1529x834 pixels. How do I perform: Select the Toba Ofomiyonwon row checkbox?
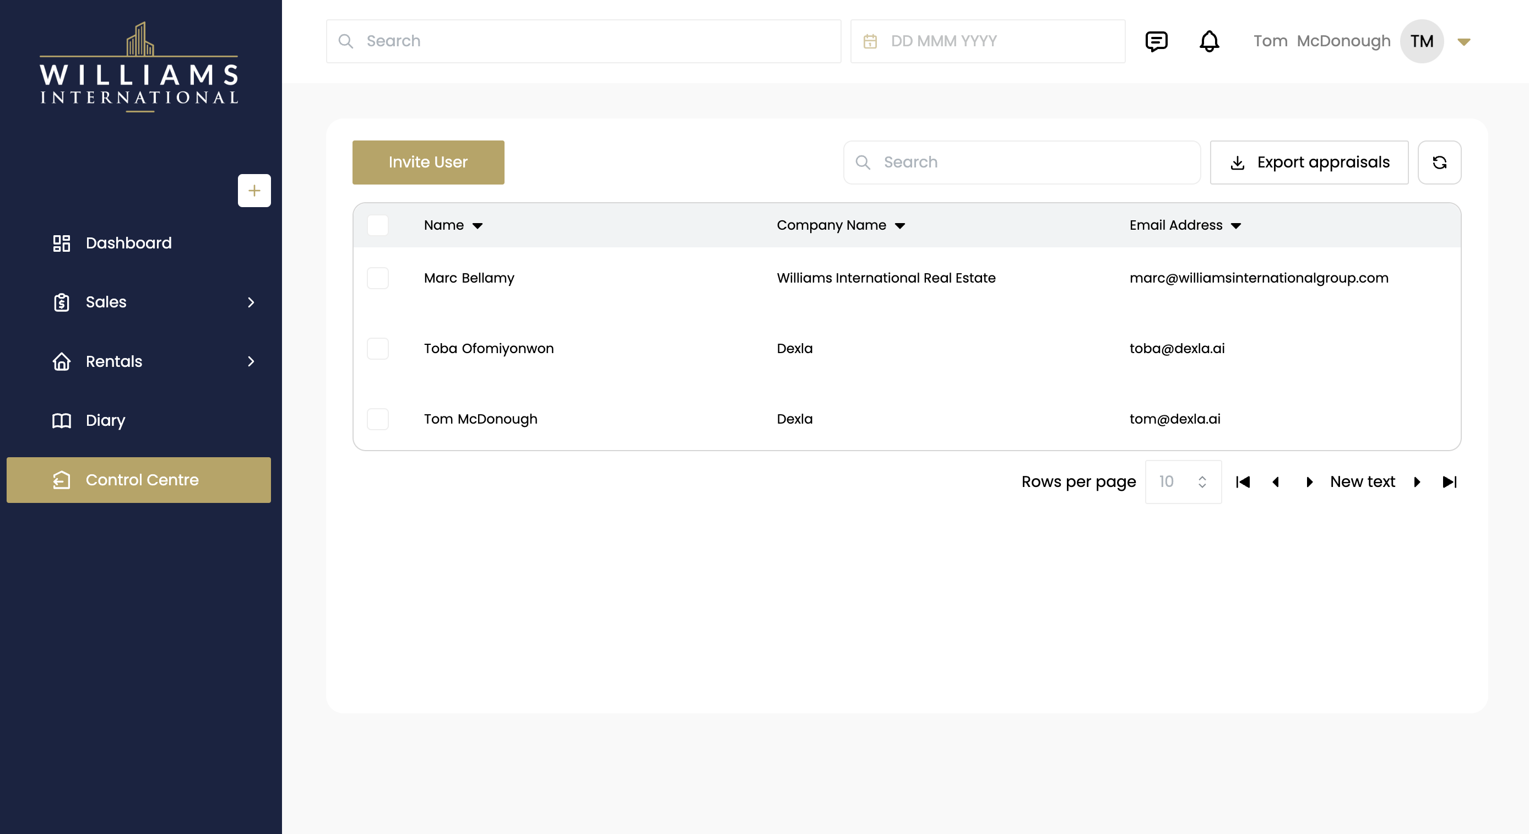[377, 349]
